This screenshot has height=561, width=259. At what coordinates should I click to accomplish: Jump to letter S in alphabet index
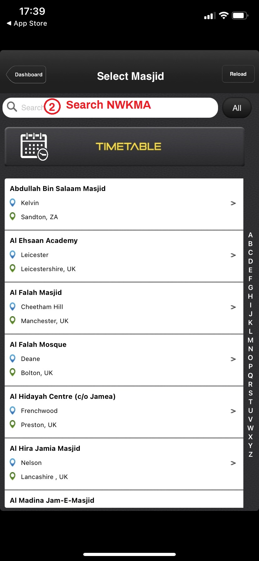251,393
